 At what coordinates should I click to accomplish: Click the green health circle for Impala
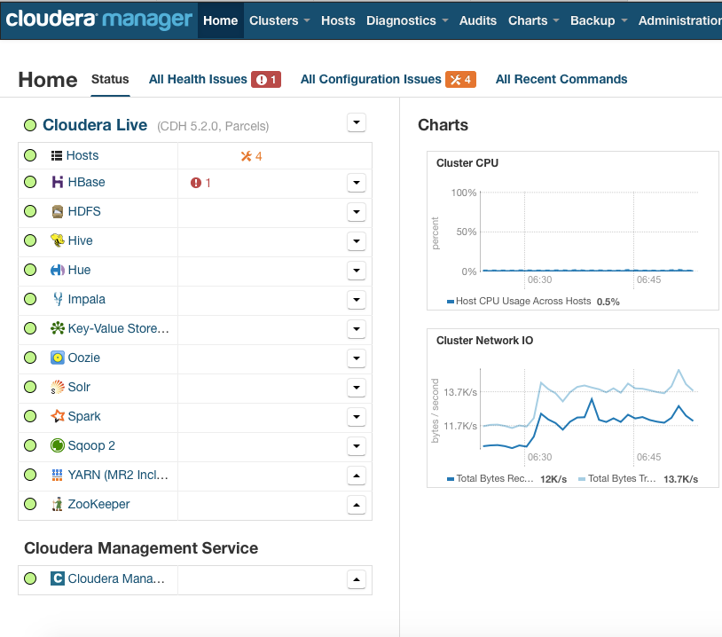(x=30, y=299)
